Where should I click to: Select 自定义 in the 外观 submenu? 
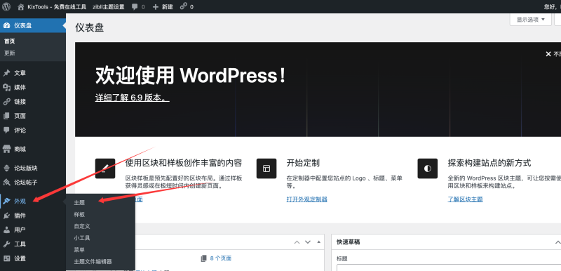[82, 226]
